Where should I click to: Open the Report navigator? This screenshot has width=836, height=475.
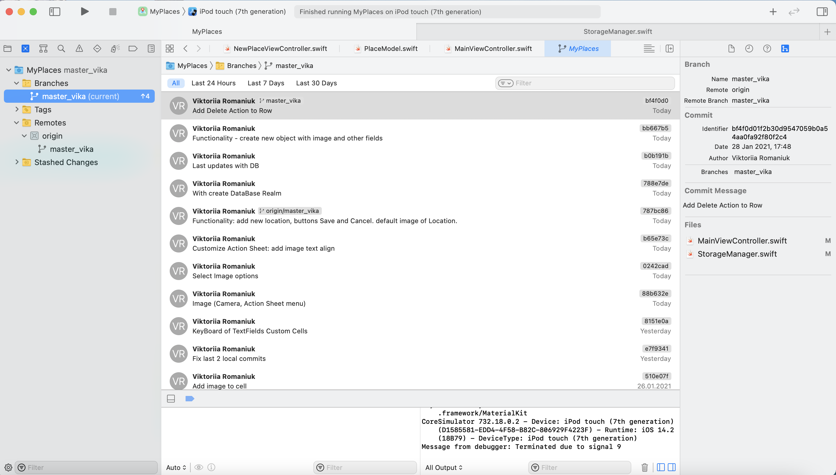coord(151,49)
